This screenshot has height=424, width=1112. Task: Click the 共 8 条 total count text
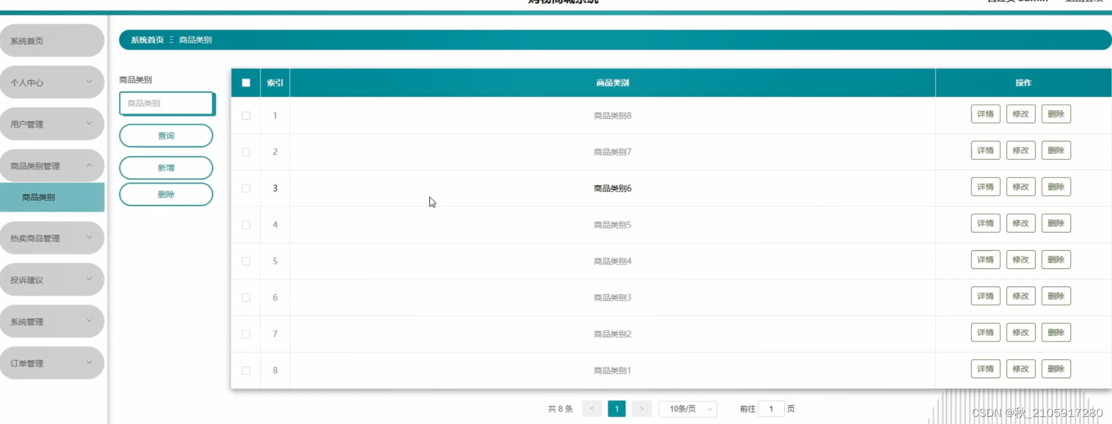[x=560, y=409]
